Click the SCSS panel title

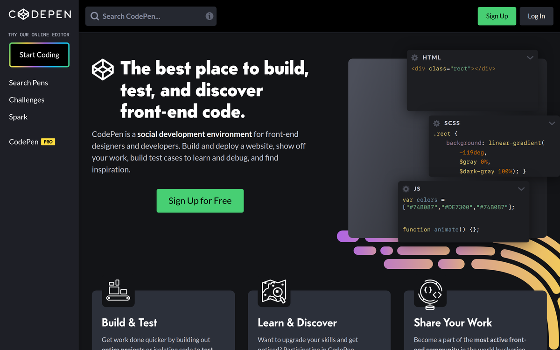pyautogui.click(x=452, y=123)
